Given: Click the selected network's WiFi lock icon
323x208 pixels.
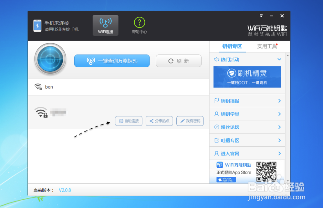Looking at the screenshot, I should [41, 112].
